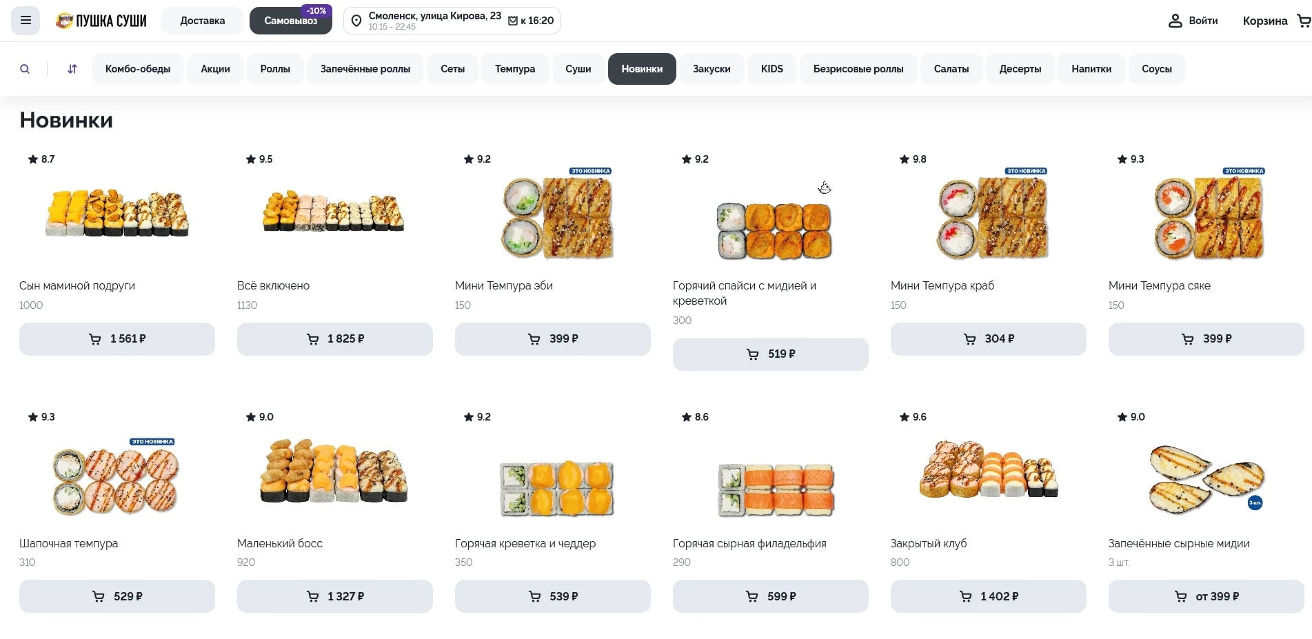Switch to Самовывоз mode
The height and width of the screenshot is (639, 1312).
(290, 21)
